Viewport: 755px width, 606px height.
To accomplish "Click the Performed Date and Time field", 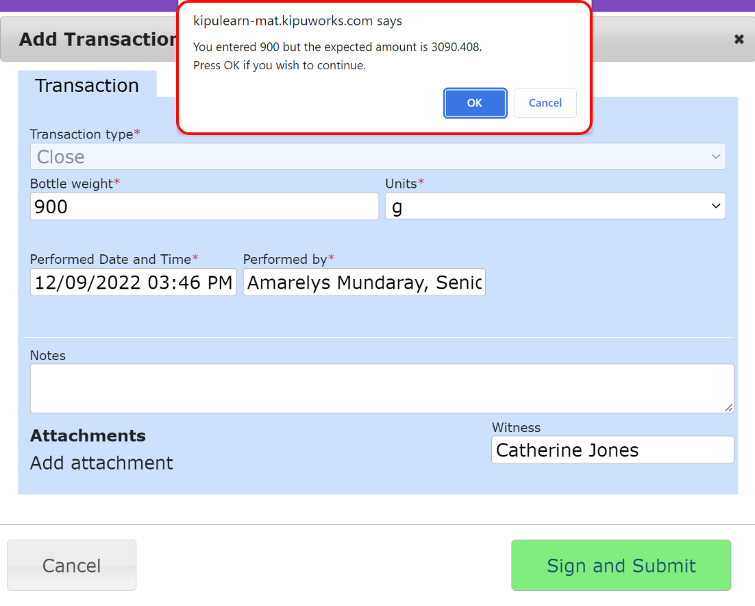I will click(x=133, y=282).
